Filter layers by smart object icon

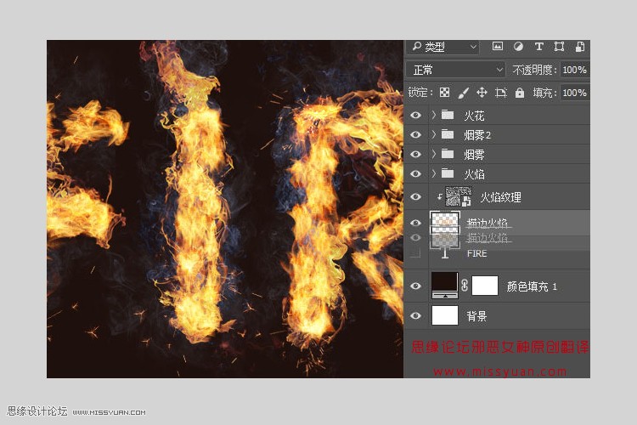coord(580,47)
